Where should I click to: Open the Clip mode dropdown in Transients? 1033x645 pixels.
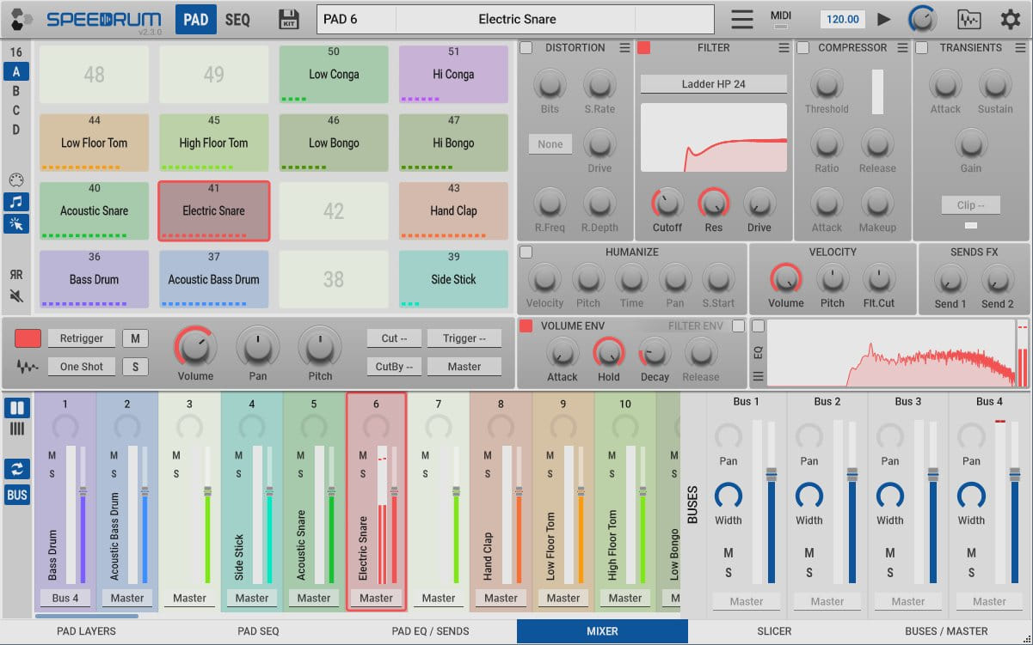(970, 206)
